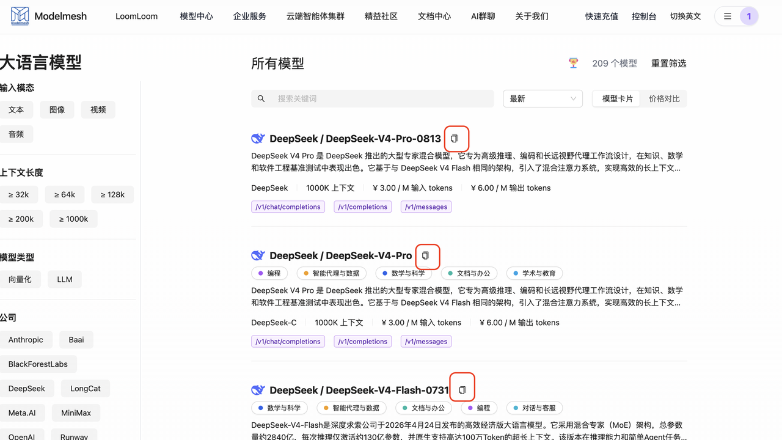This screenshot has height=440, width=782.
Task: Click the DeepSeek-C provider text
Action: (274, 323)
